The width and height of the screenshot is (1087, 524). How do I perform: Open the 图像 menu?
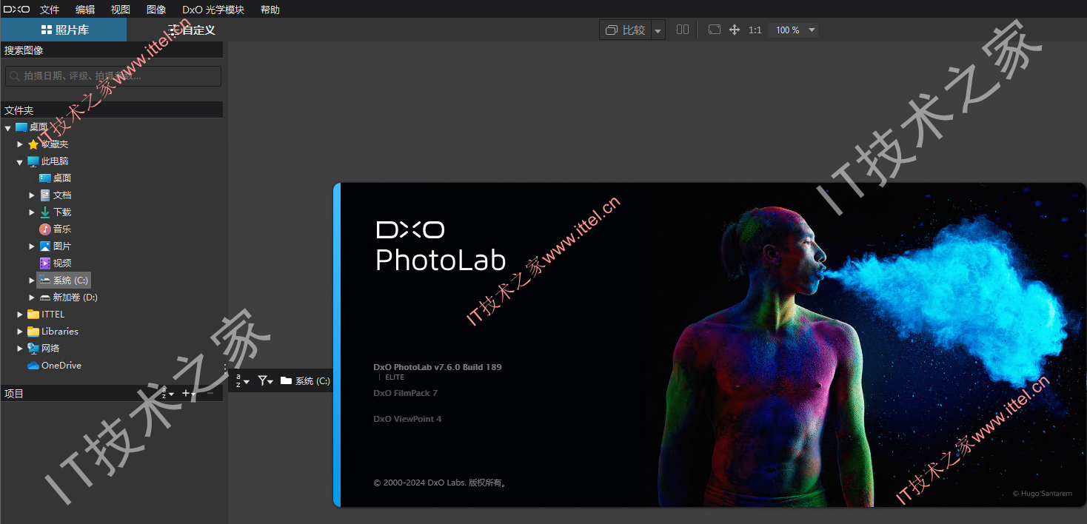pyautogui.click(x=156, y=10)
